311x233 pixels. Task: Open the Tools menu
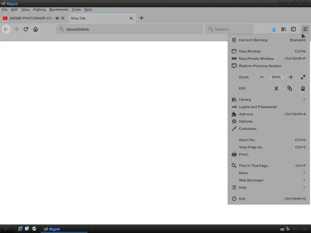click(76, 9)
